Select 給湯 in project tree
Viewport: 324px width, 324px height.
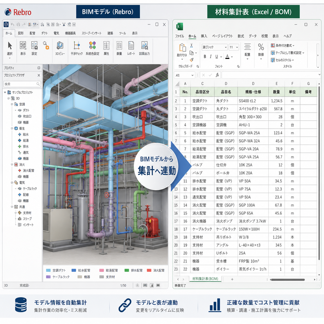click(x=26, y=141)
